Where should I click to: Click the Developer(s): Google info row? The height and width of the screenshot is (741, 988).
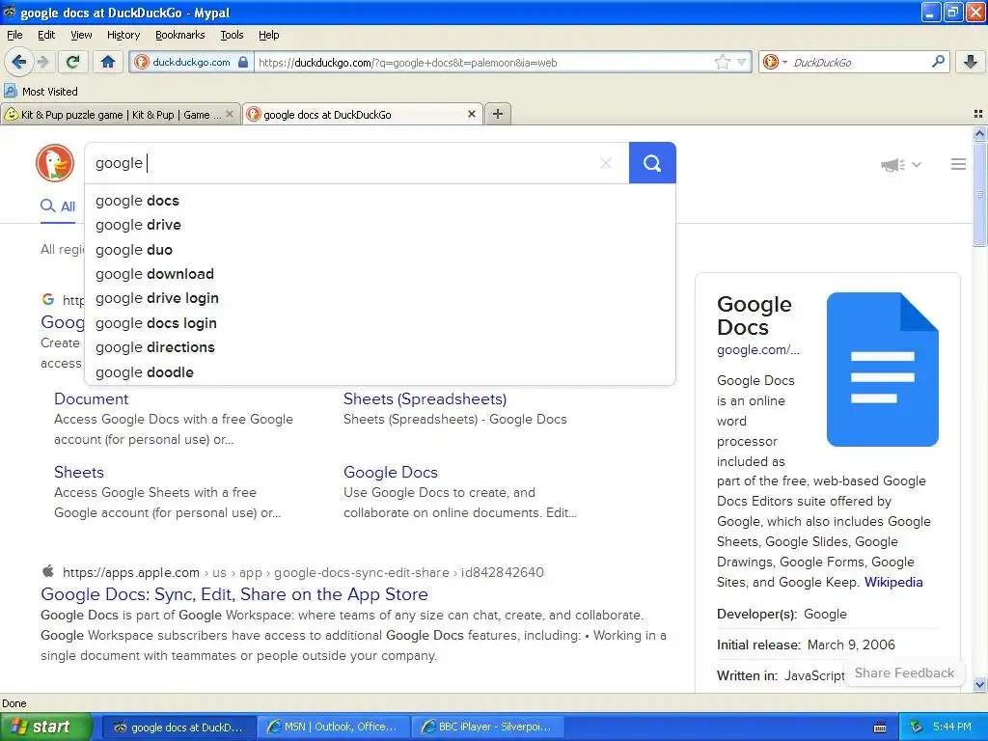point(827,614)
